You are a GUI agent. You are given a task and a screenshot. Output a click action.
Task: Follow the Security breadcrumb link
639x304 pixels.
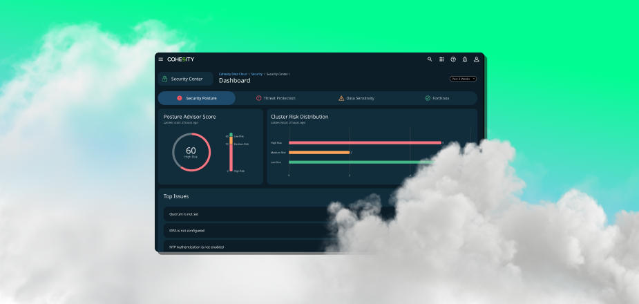pos(257,74)
